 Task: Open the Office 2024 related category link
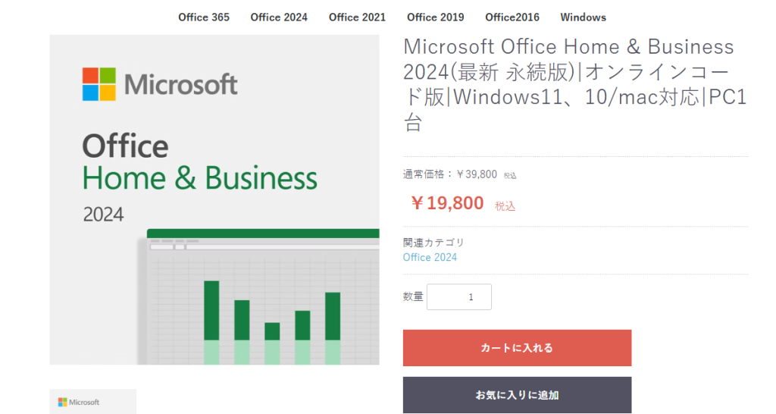pyautogui.click(x=430, y=257)
